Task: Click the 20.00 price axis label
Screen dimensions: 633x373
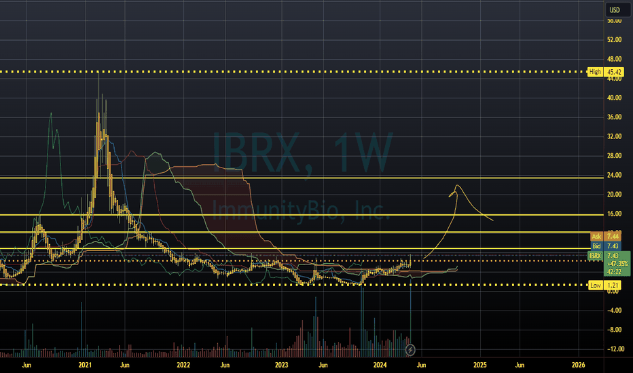Action: pyautogui.click(x=614, y=195)
